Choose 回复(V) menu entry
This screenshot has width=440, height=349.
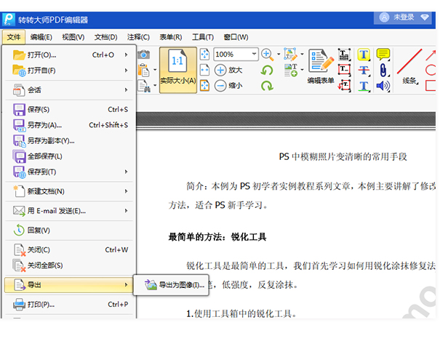69,230
